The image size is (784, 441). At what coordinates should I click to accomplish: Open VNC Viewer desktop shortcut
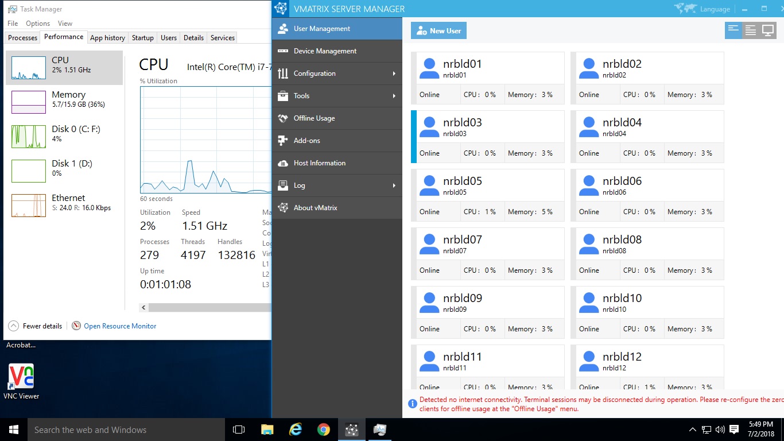(21, 382)
